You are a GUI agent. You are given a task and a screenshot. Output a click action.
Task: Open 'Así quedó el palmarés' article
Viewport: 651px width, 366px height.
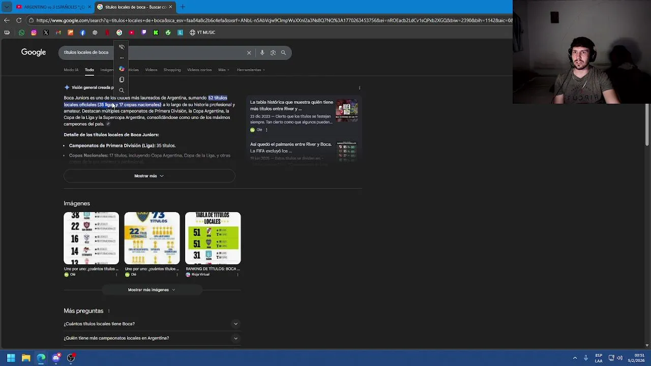291,147
